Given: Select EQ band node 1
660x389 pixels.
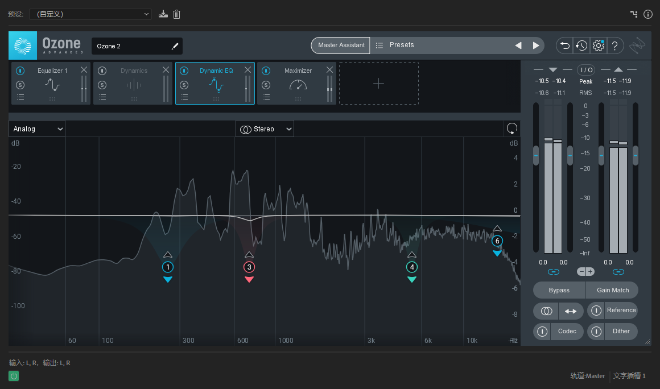Looking at the screenshot, I should 167,267.
